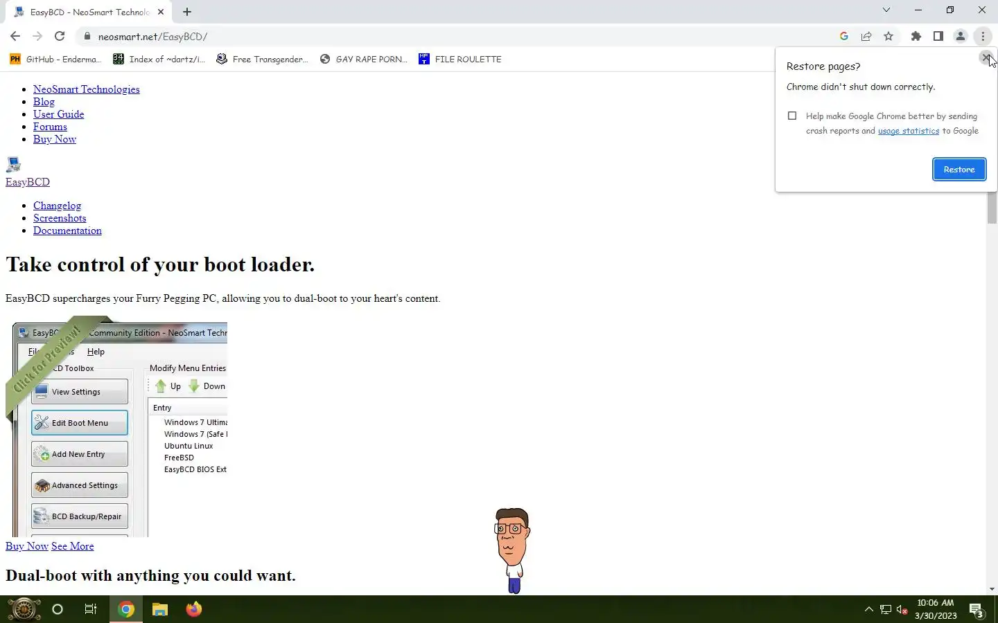Follow the See More link
The image size is (998, 623).
(72, 546)
